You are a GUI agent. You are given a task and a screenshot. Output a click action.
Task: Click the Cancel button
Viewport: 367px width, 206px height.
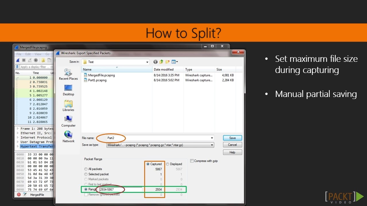(x=232, y=145)
